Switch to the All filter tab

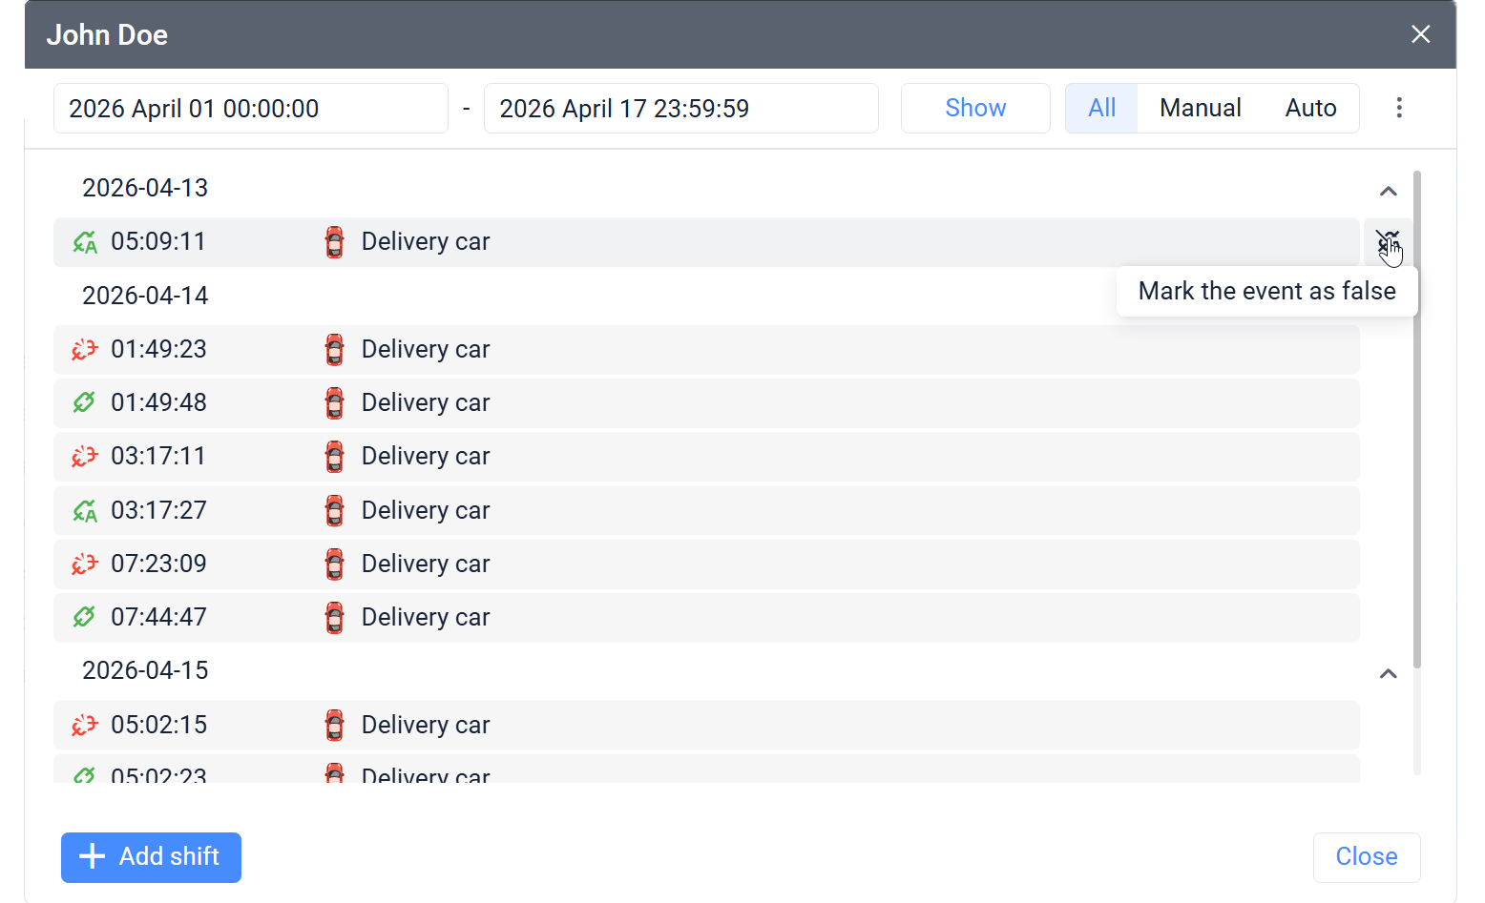coord(1100,108)
